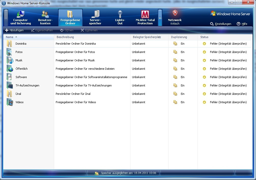The width and height of the screenshot is (256, 180).
Task: Select 'Freigegebener Ordner für Videos' description
Action: click(x=76, y=102)
